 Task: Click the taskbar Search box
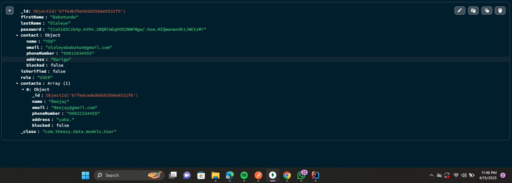[128, 175]
